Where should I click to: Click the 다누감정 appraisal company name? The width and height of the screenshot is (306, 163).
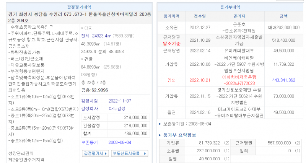click(x=117, y=109)
